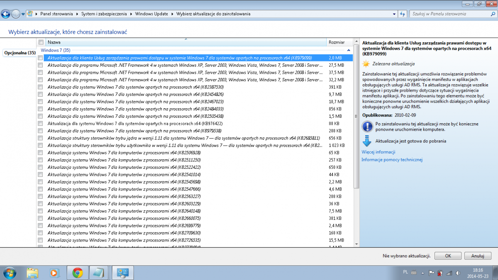Go to System i zabezpieczenia breadcrumb

(105, 14)
